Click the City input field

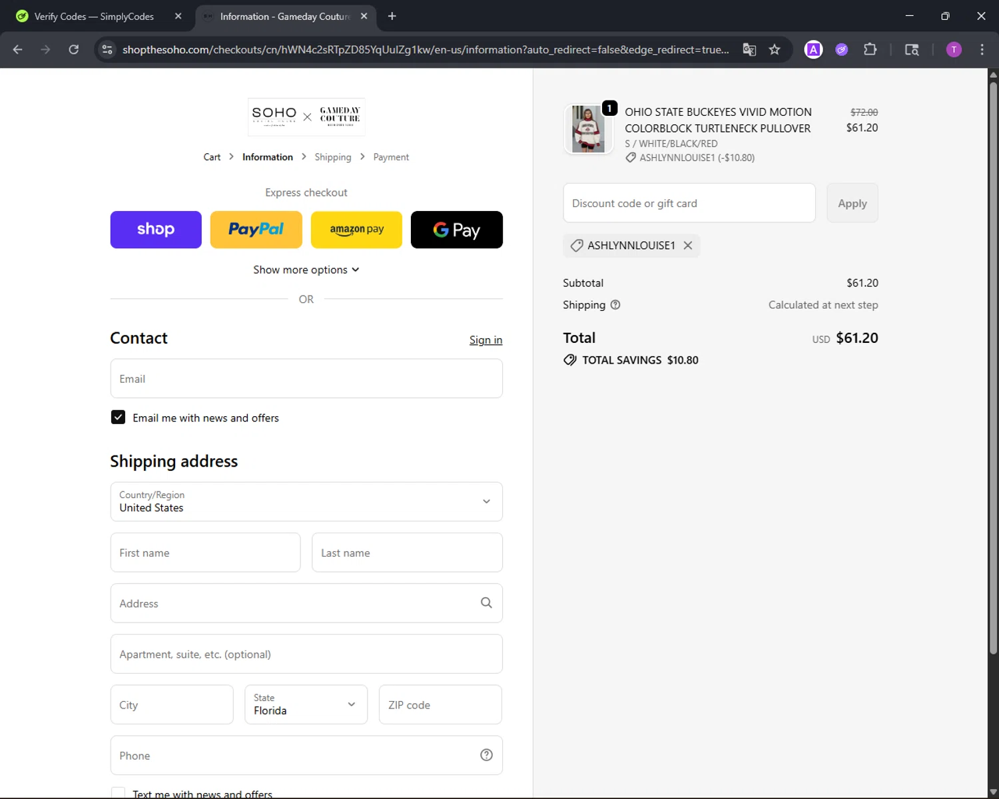[172, 704]
